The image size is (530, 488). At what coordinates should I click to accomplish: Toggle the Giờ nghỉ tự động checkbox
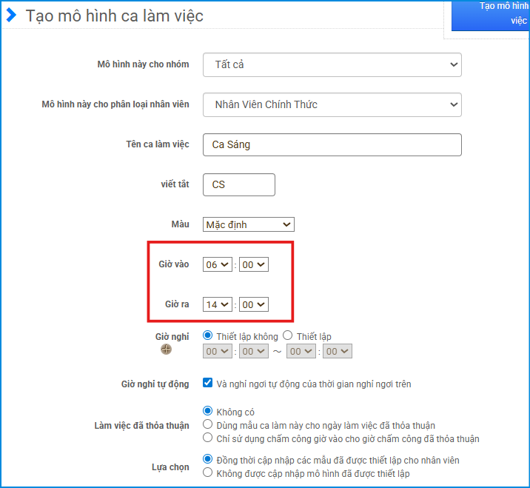tap(208, 384)
